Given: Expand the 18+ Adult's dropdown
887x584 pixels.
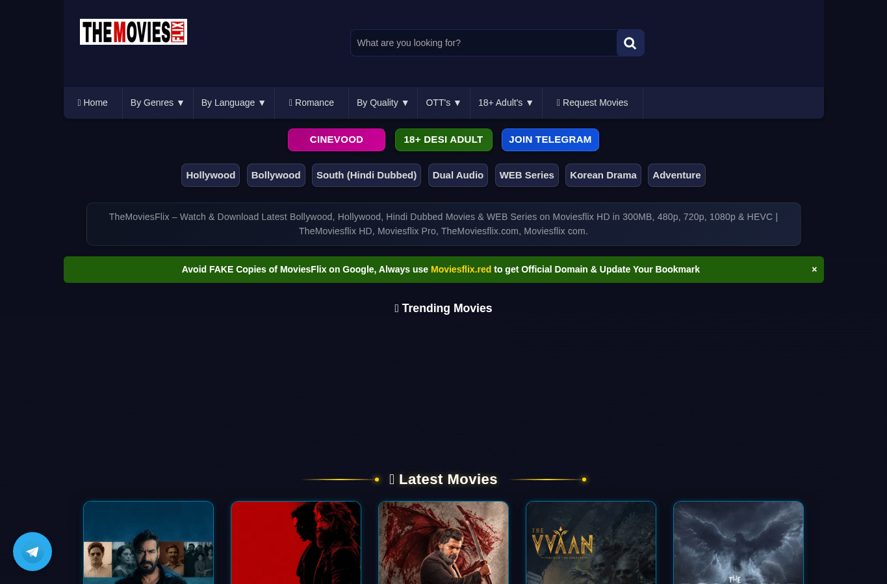Looking at the screenshot, I should pos(506,103).
